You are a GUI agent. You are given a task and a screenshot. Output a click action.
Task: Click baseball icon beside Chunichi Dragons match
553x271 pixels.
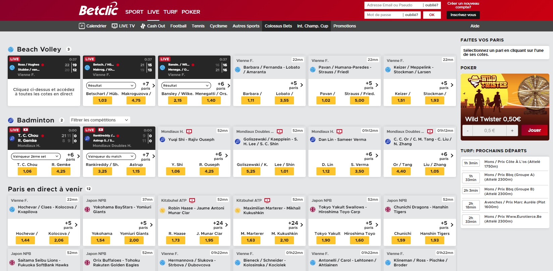click(x=388, y=209)
